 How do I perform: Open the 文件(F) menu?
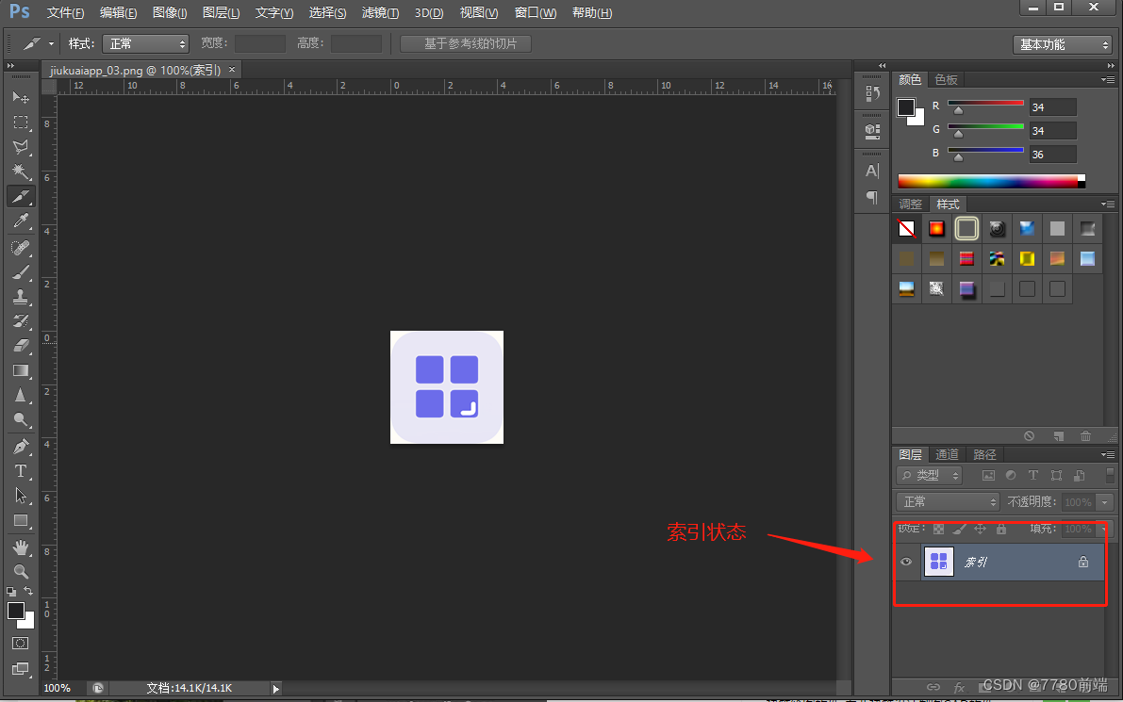65,13
